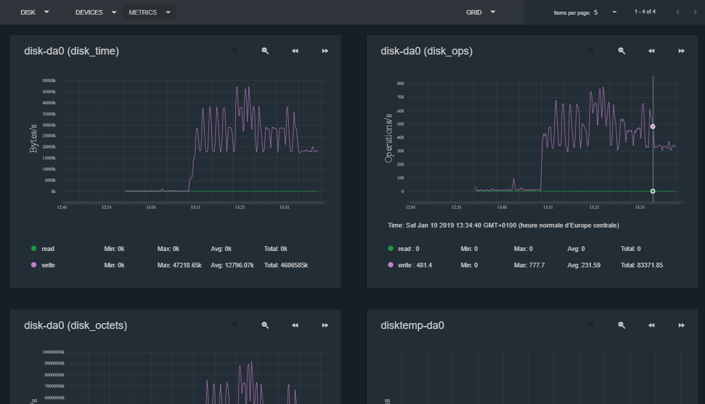The image size is (705, 404).
Task: Zoom in on disk_time chart
Action: click(235, 51)
